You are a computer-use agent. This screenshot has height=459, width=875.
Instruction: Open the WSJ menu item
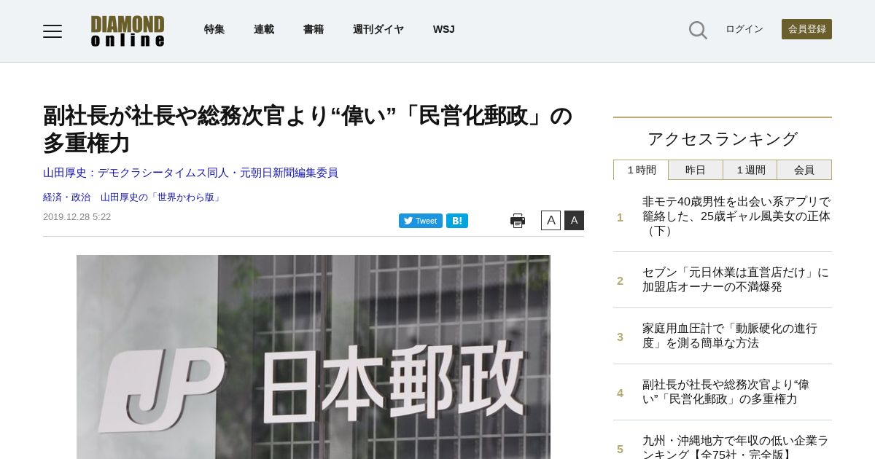coord(443,29)
